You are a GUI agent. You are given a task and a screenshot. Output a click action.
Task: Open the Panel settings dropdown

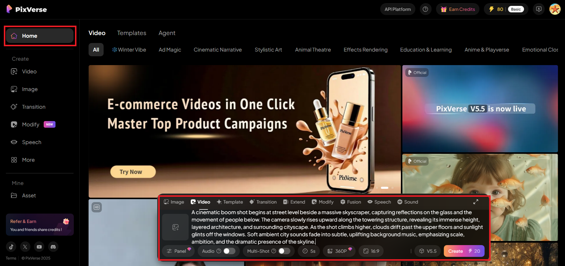[178, 251]
